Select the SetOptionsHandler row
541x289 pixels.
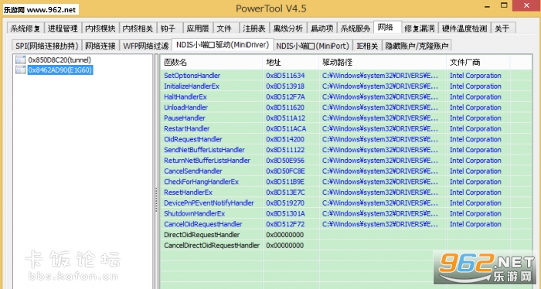click(346, 76)
